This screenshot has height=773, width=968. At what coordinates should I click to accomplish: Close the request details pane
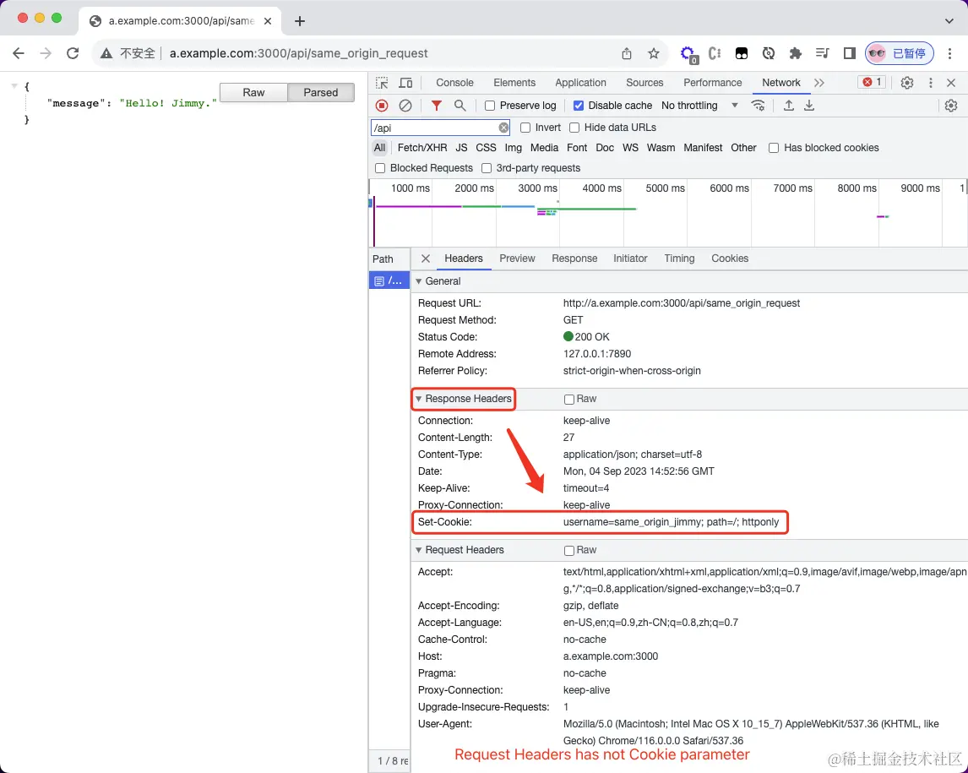coord(426,259)
